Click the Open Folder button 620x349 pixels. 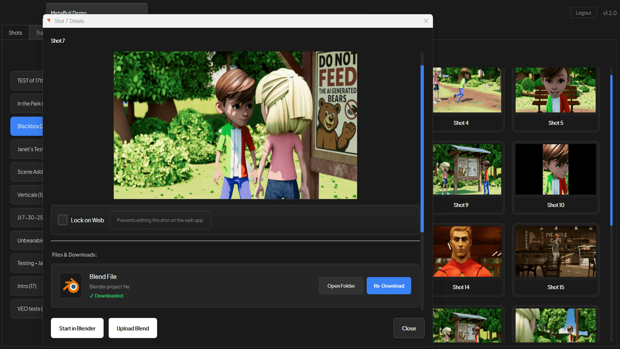tap(341, 286)
